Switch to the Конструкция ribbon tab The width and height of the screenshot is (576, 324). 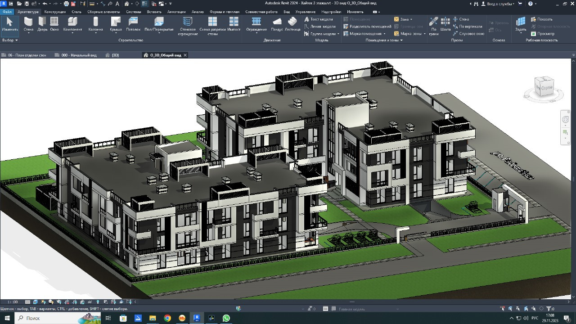(x=55, y=12)
